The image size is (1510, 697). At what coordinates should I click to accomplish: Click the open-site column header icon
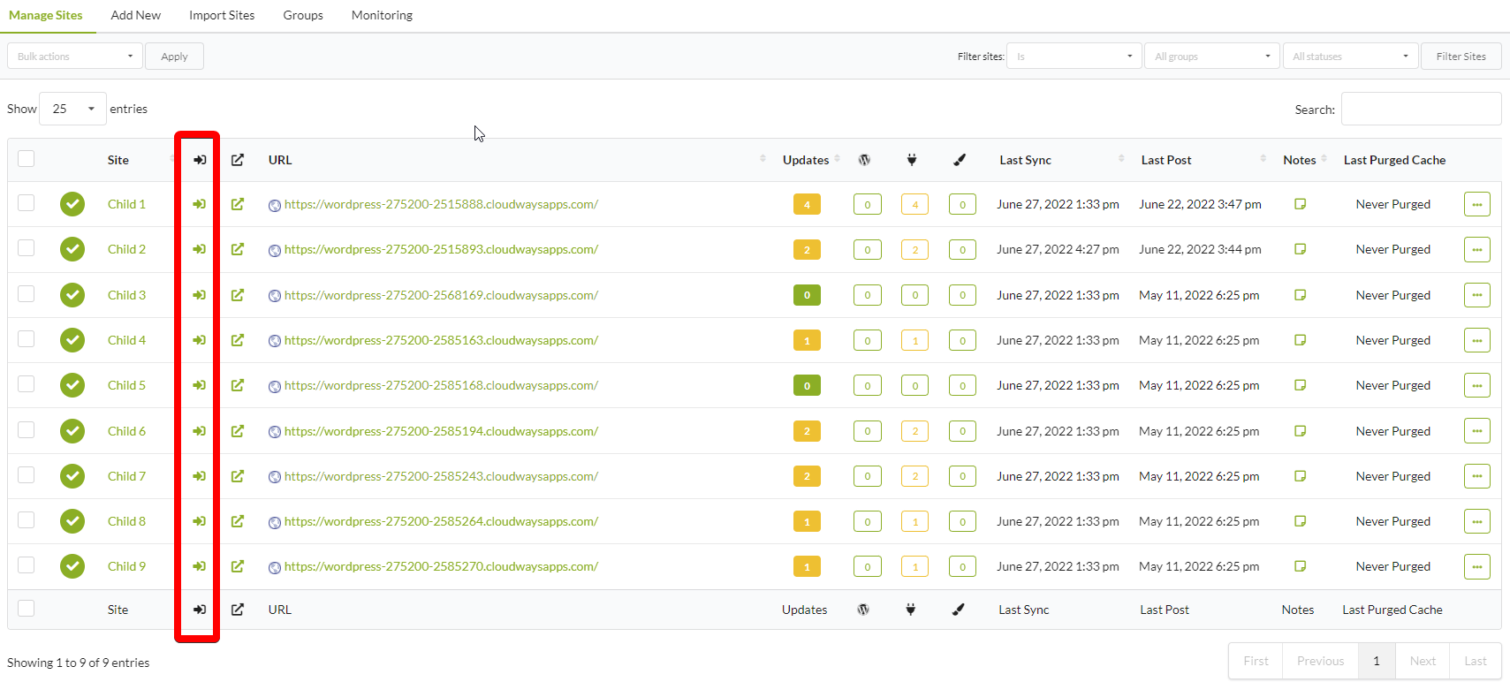(238, 160)
